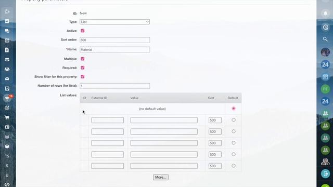The width and height of the screenshot is (333, 187).
Task: Click the first row Sort field showing 500
Action: (x=215, y=120)
